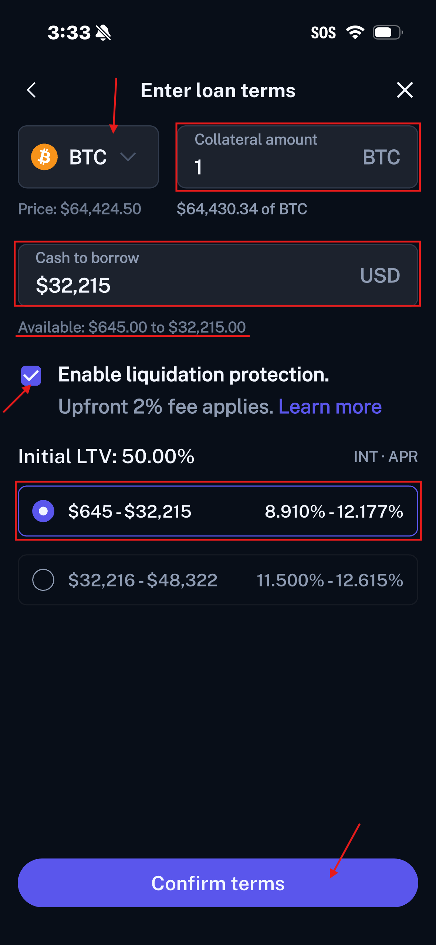Viewport: 436px width, 945px height.
Task: Tap the muted bell icon in status bar
Action: click(x=103, y=33)
